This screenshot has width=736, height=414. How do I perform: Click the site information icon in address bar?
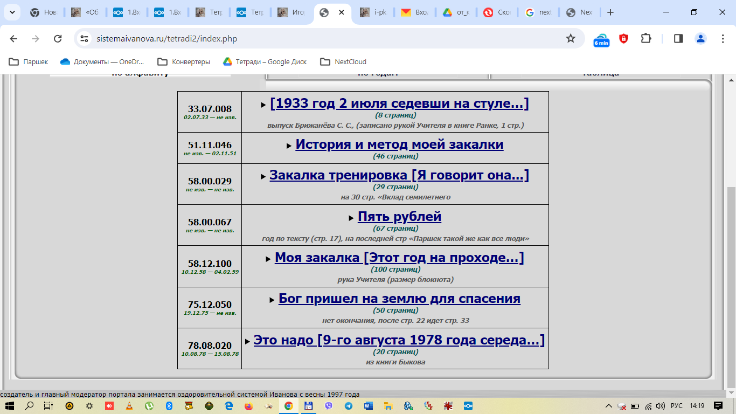click(x=84, y=38)
